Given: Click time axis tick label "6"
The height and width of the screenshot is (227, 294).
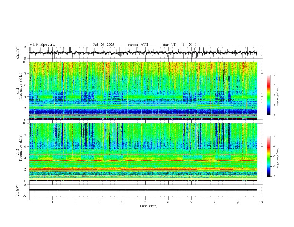Looking at the screenshot, I should click(169, 202).
